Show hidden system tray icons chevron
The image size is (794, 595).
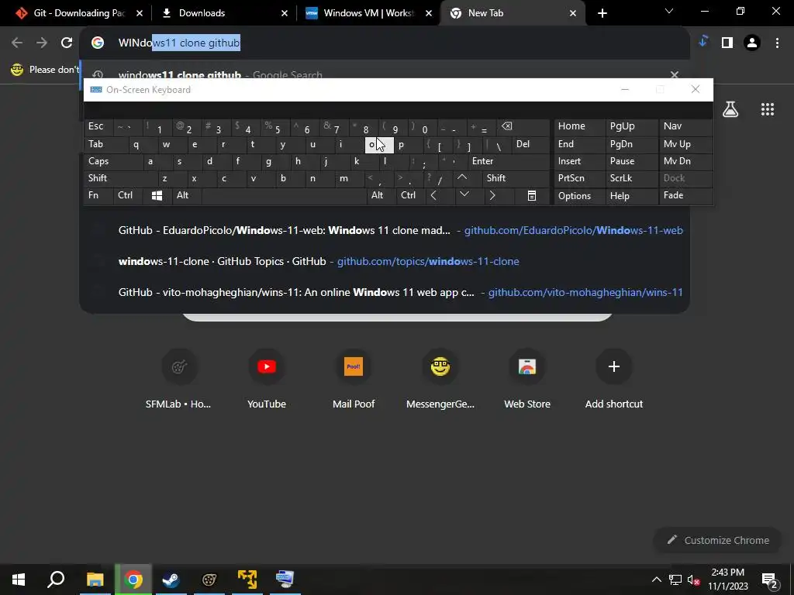point(656,580)
